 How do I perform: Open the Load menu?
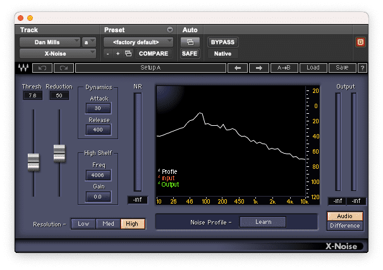313,68
